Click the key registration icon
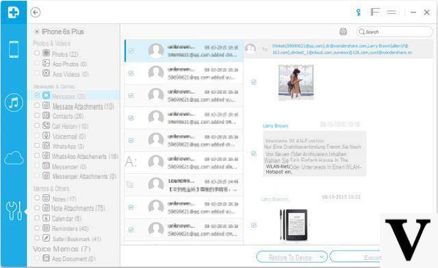 359,12
